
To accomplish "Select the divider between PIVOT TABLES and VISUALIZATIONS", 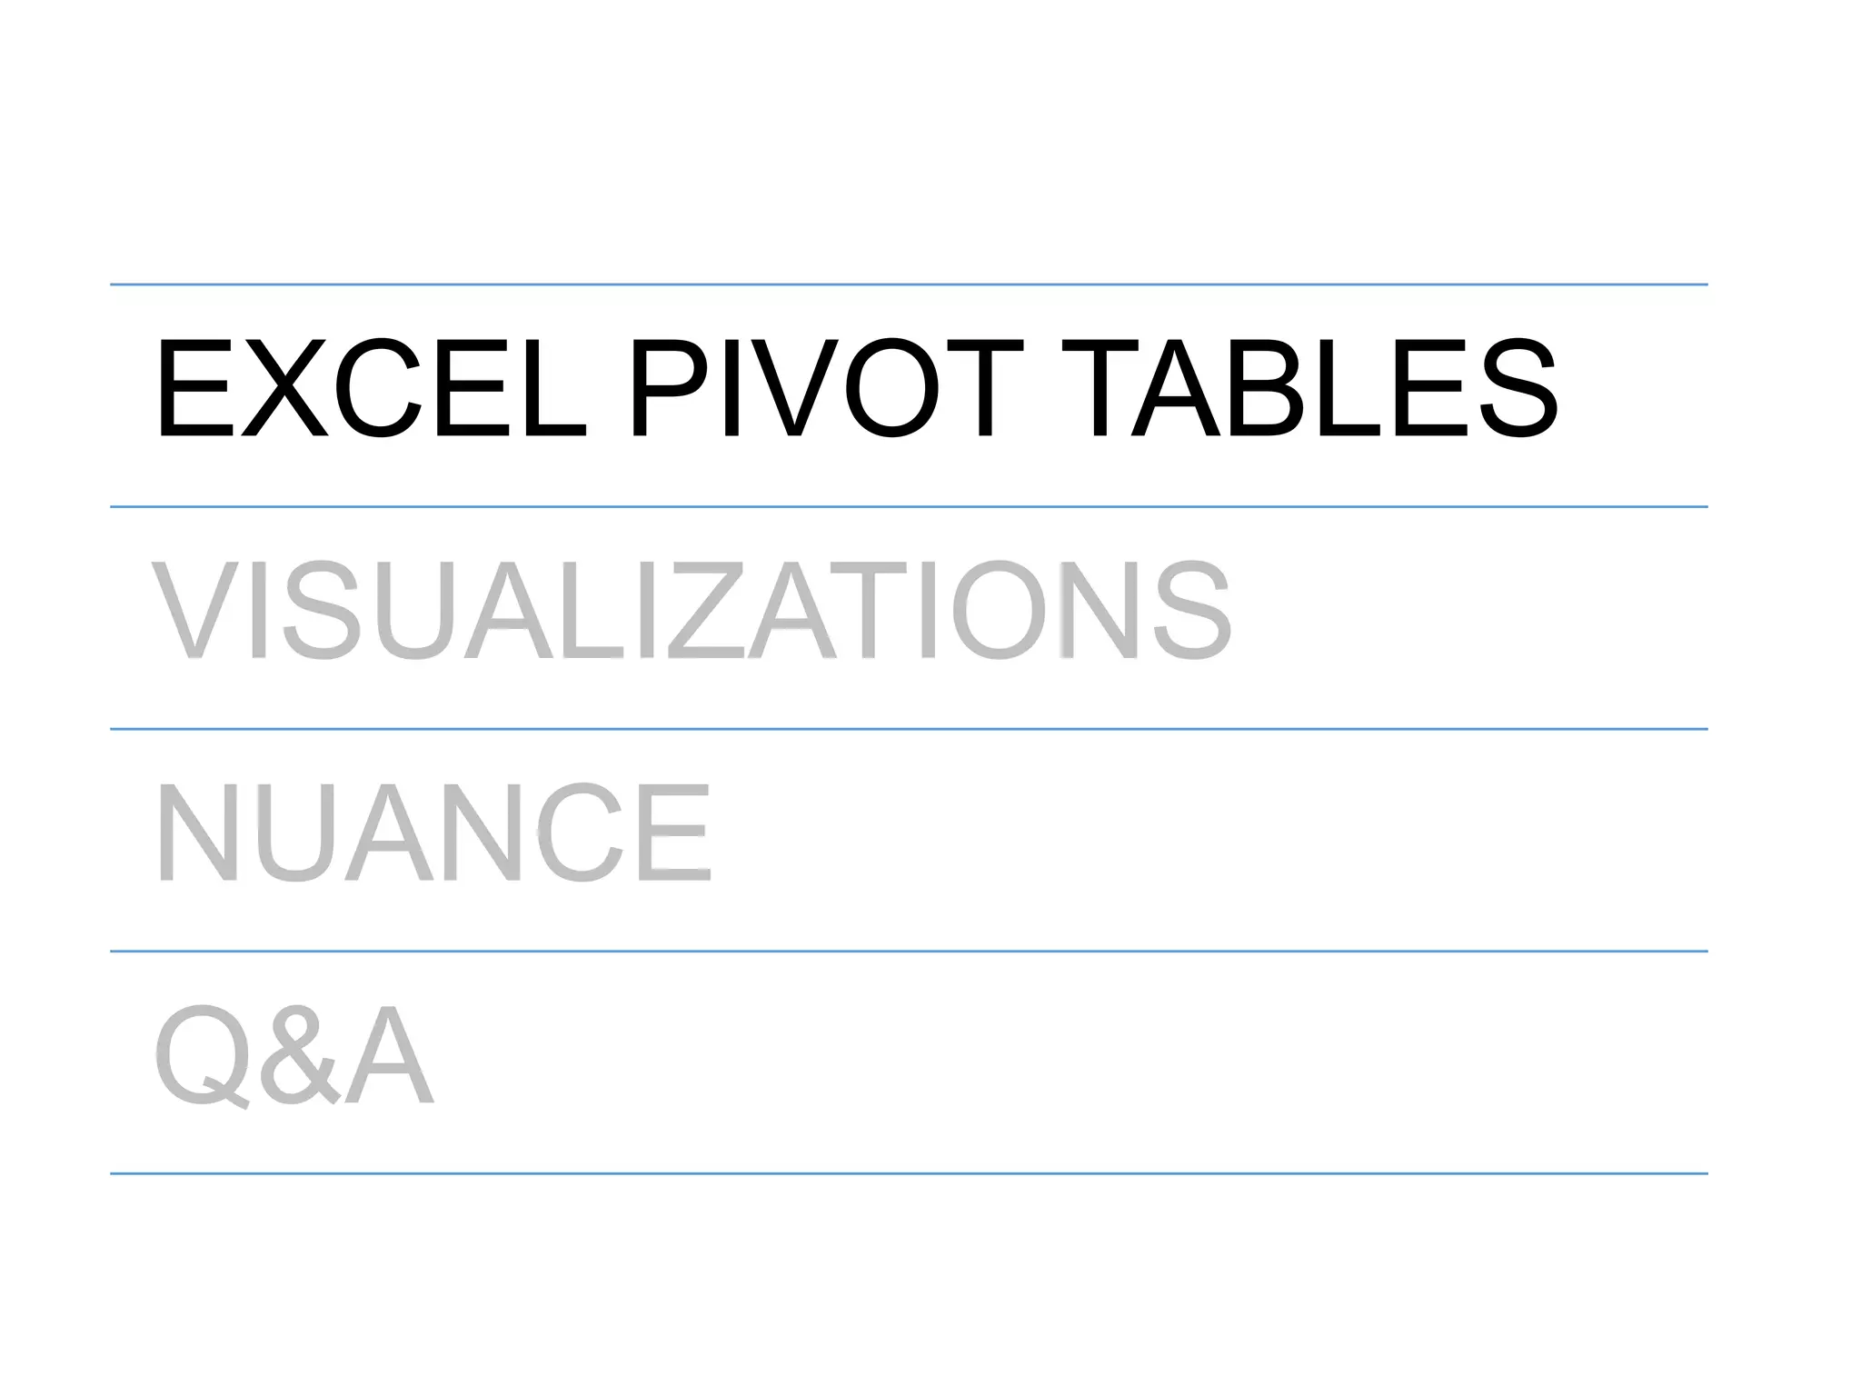I will pyautogui.click(x=909, y=506).
